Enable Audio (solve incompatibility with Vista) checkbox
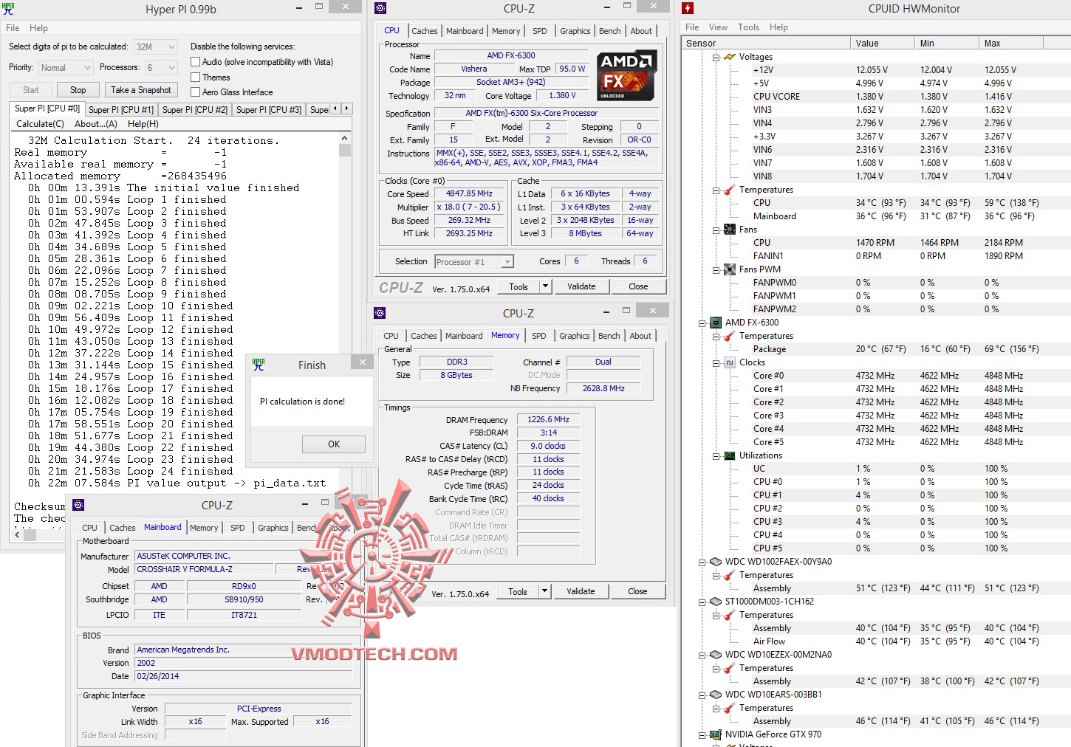1071x747 pixels. (196, 62)
